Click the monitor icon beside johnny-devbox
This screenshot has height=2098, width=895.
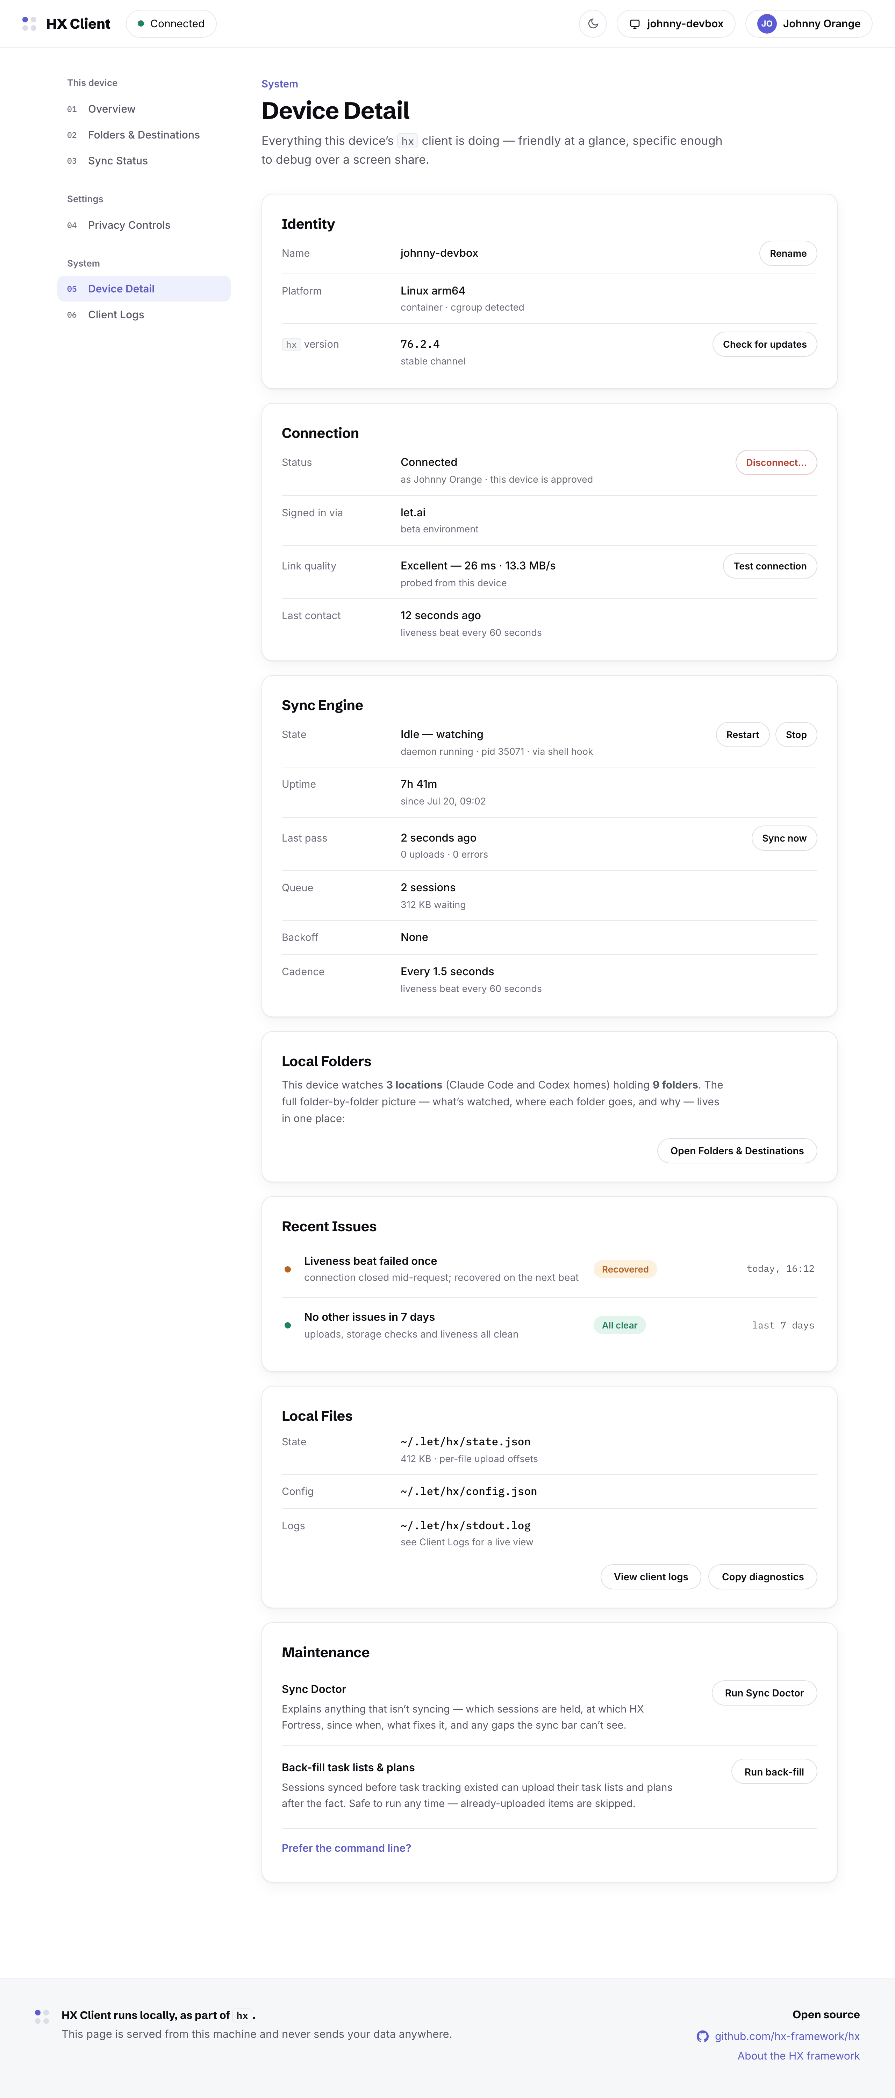635,24
